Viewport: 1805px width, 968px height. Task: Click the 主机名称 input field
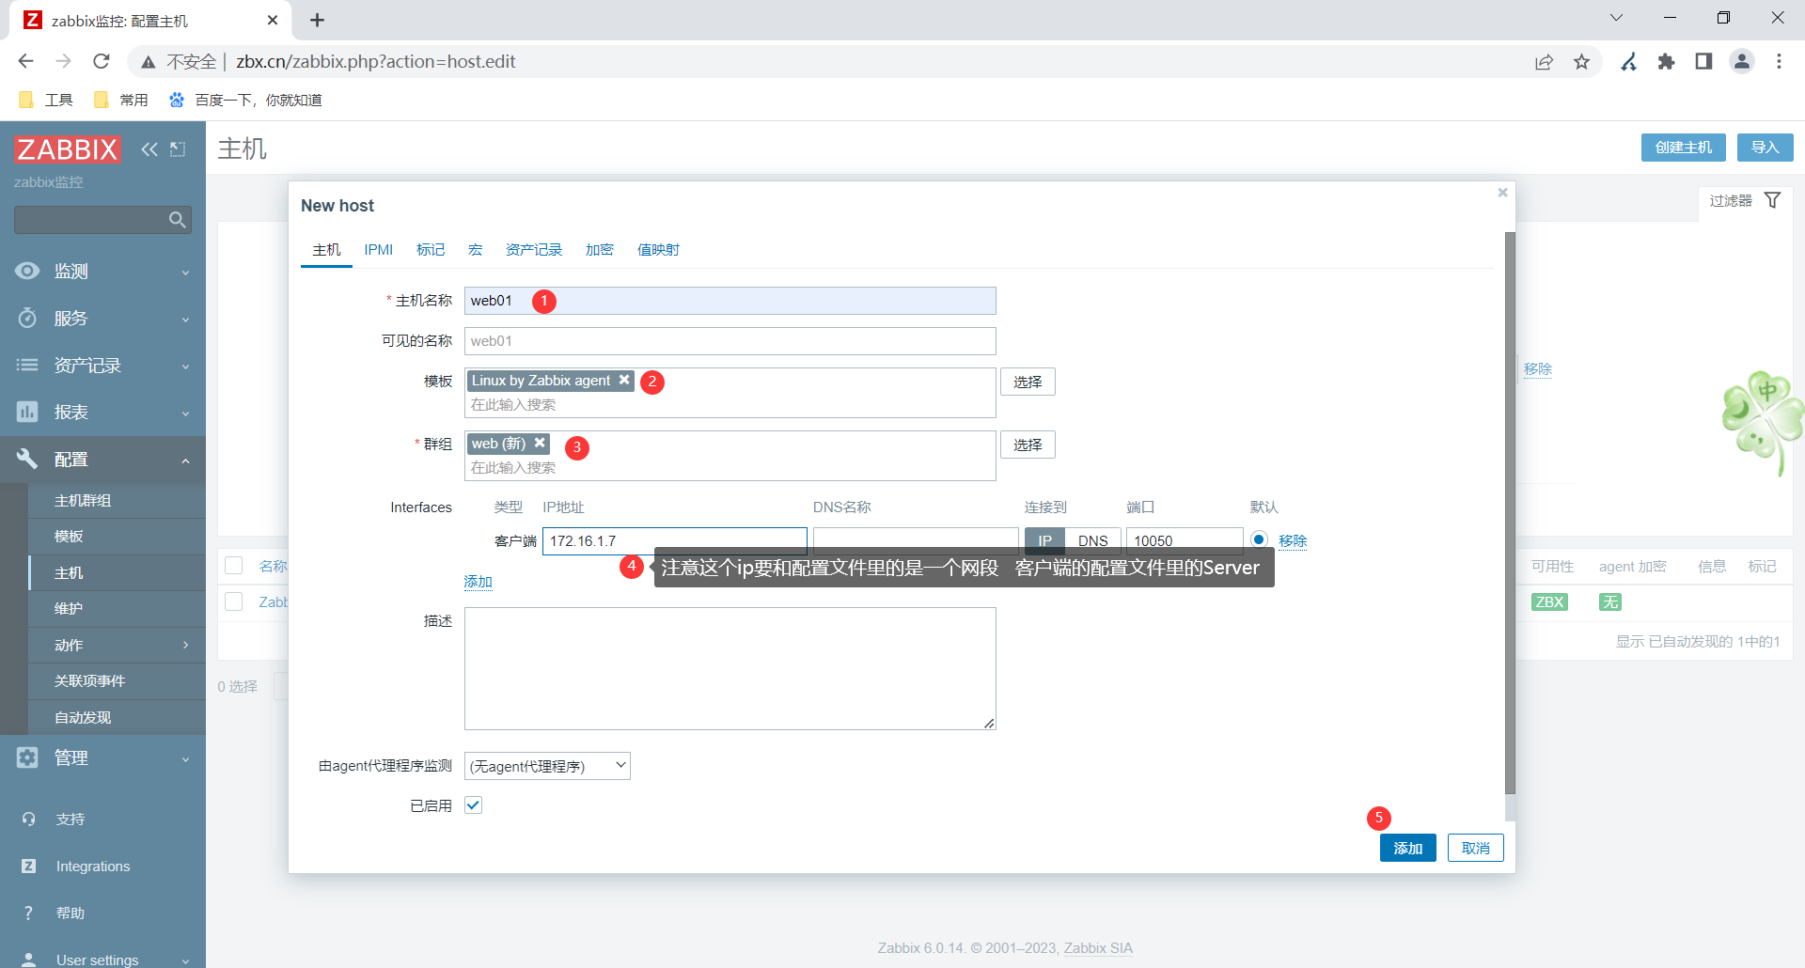730,301
